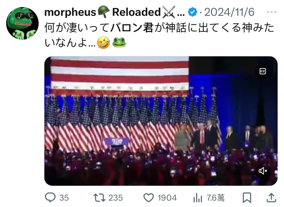
Task: Open the Pepe frog profile avatar
Action: click(x=22, y=23)
